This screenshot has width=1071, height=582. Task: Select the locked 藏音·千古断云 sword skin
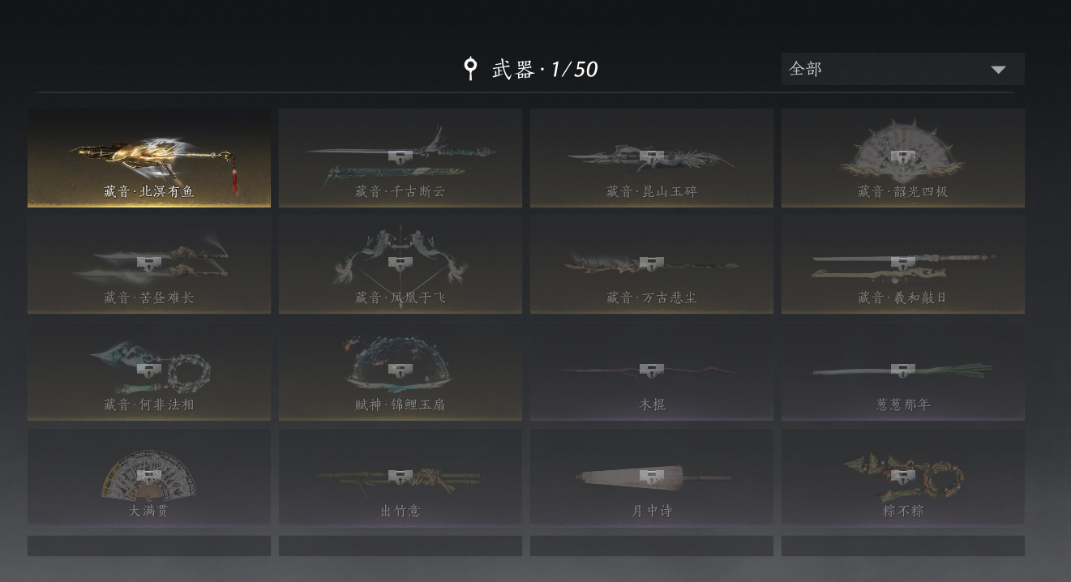pyautogui.click(x=401, y=158)
